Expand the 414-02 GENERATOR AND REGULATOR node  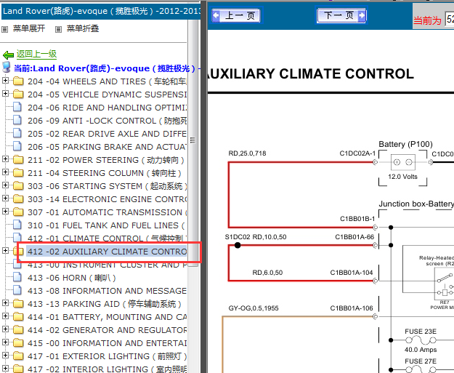pyautogui.click(x=5, y=329)
